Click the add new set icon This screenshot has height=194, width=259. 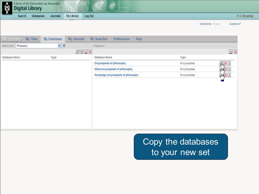[77, 52]
